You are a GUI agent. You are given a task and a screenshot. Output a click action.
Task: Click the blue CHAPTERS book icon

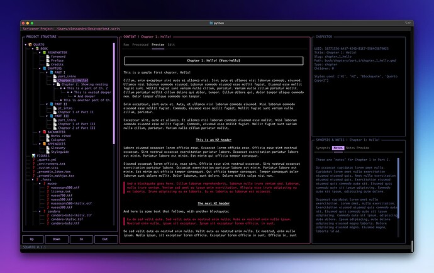(x=44, y=69)
